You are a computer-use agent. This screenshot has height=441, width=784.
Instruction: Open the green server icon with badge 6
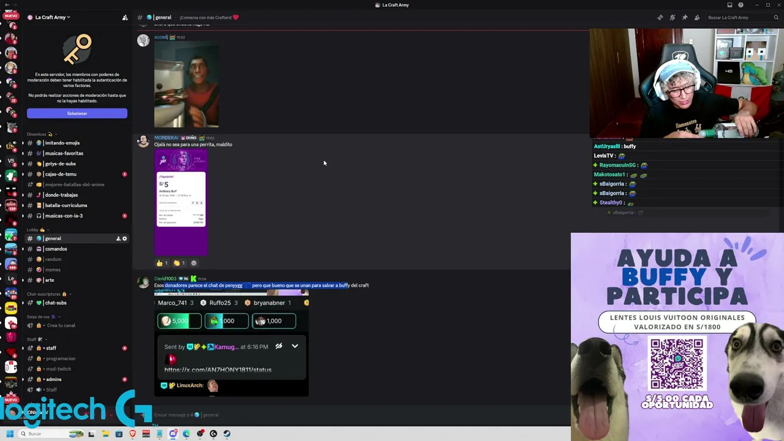point(11,175)
